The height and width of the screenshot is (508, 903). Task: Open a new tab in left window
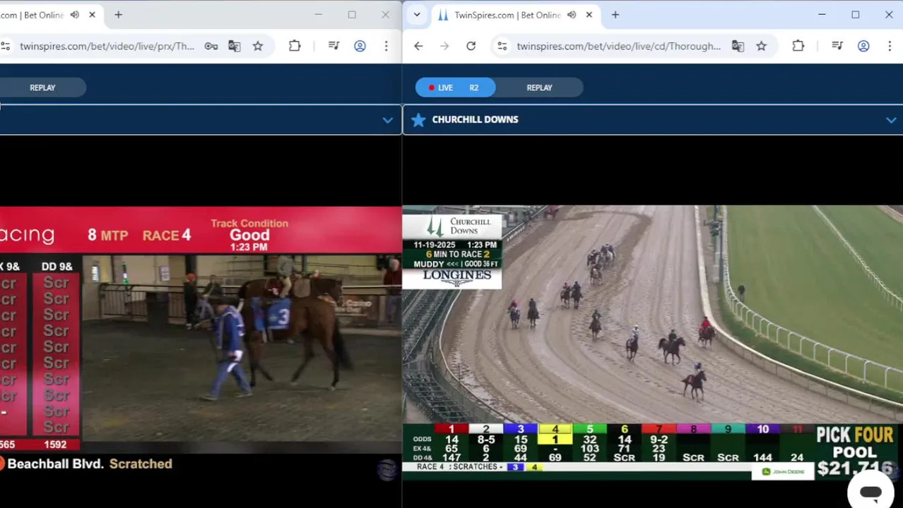coord(118,15)
